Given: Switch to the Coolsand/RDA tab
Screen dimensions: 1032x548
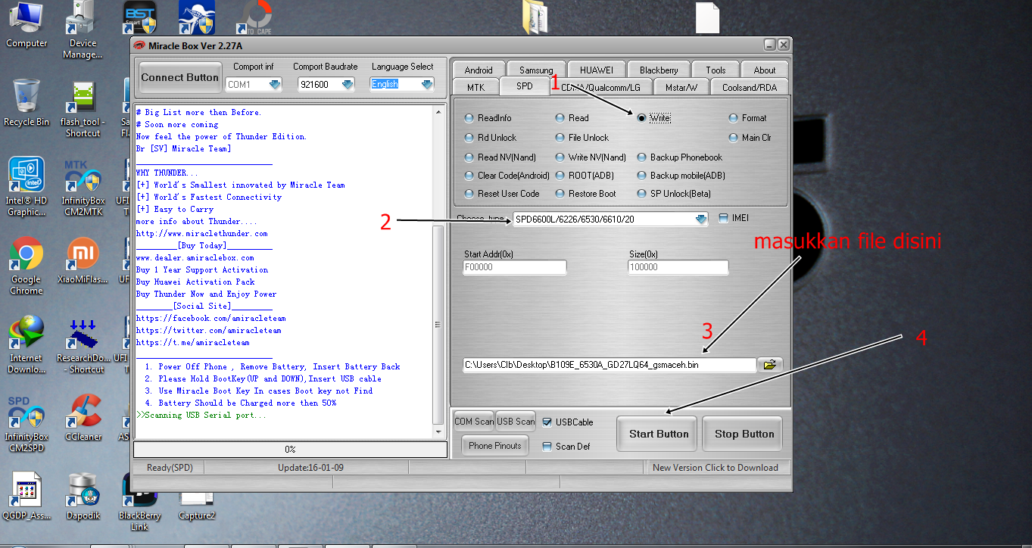Looking at the screenshot, I should [750, 87].
